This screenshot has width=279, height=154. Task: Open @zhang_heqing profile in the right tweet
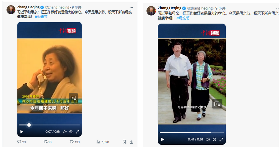click(200, 8)
